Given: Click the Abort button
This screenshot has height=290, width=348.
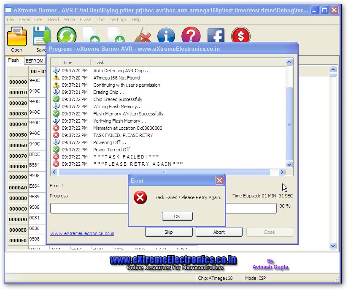Looking at the screenshot, I should coord(219,232).
